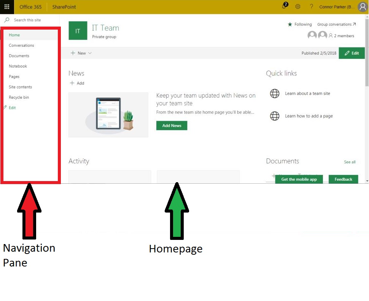The image size is (369, 301).
Task: Click the Feedback button
Action: 343,179
